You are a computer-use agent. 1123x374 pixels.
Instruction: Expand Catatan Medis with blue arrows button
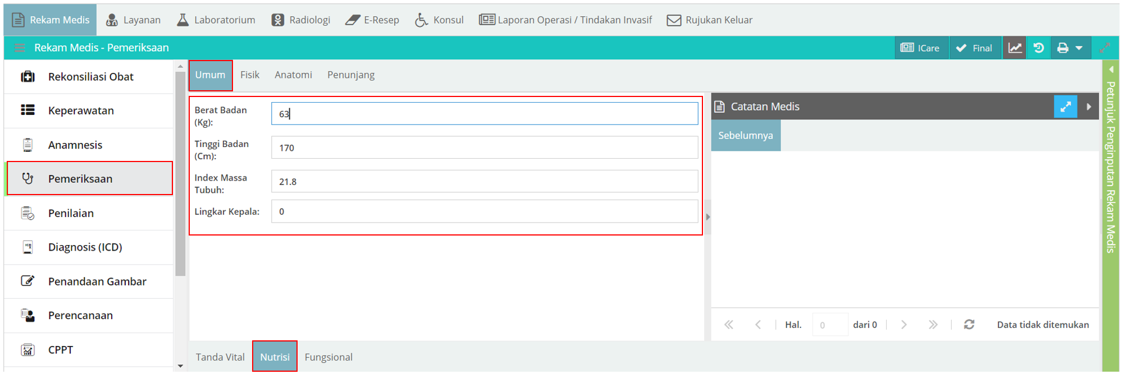pyautogui.click(x=1065, y=107)
